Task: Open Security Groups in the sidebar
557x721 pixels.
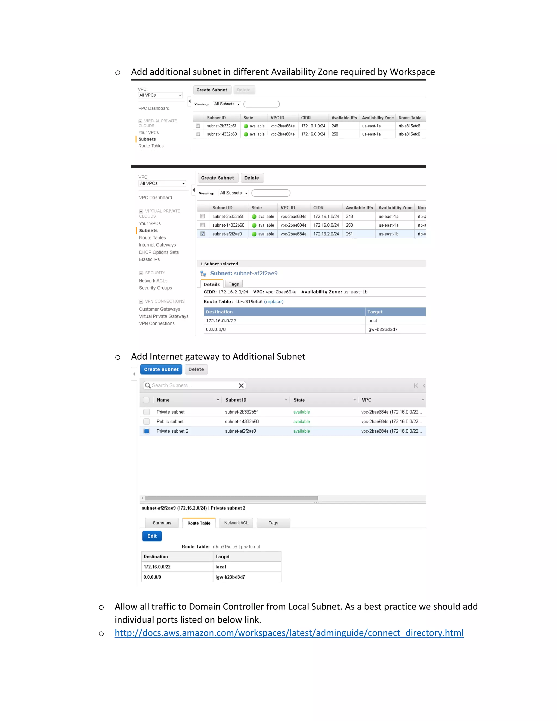Action: [x=155, y=288]
